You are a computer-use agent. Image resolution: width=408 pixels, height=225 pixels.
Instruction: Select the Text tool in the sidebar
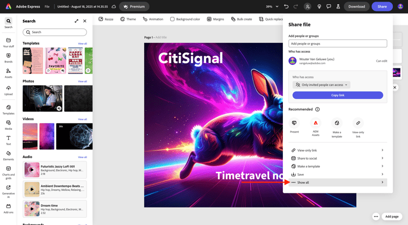click(8, 140)
